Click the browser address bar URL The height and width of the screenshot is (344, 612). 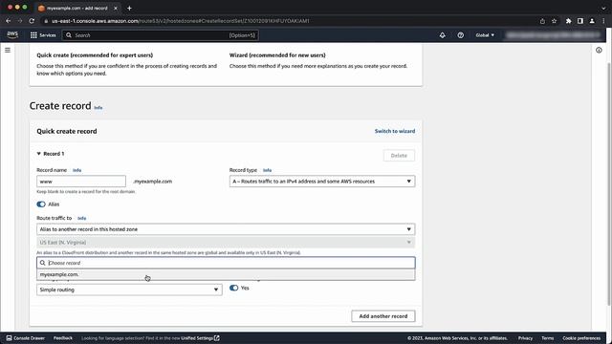coord(180,21)
